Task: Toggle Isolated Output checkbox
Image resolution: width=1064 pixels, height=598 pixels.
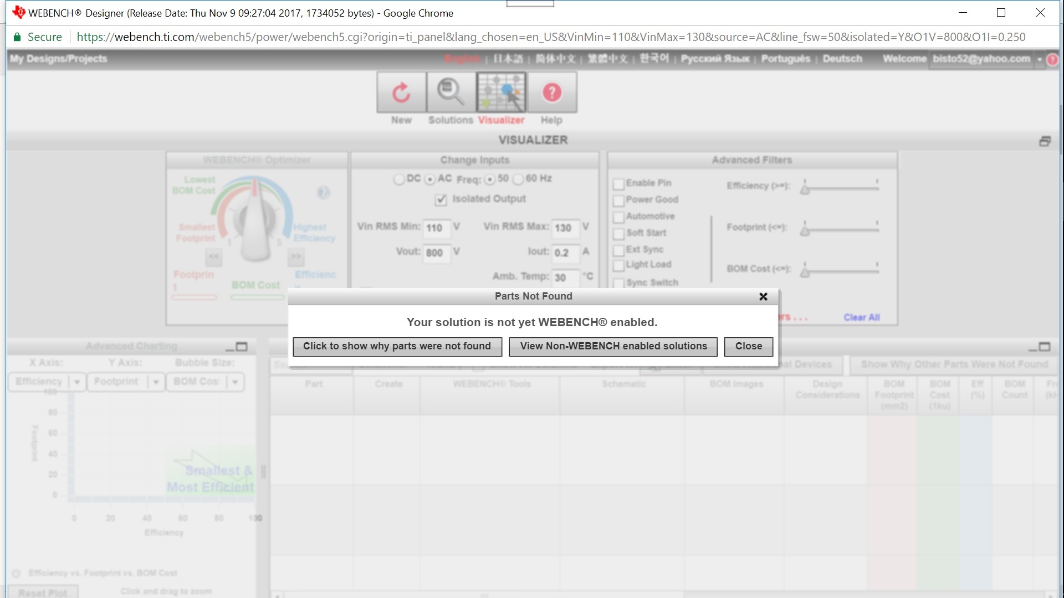Action: click(x=441, y=200)
